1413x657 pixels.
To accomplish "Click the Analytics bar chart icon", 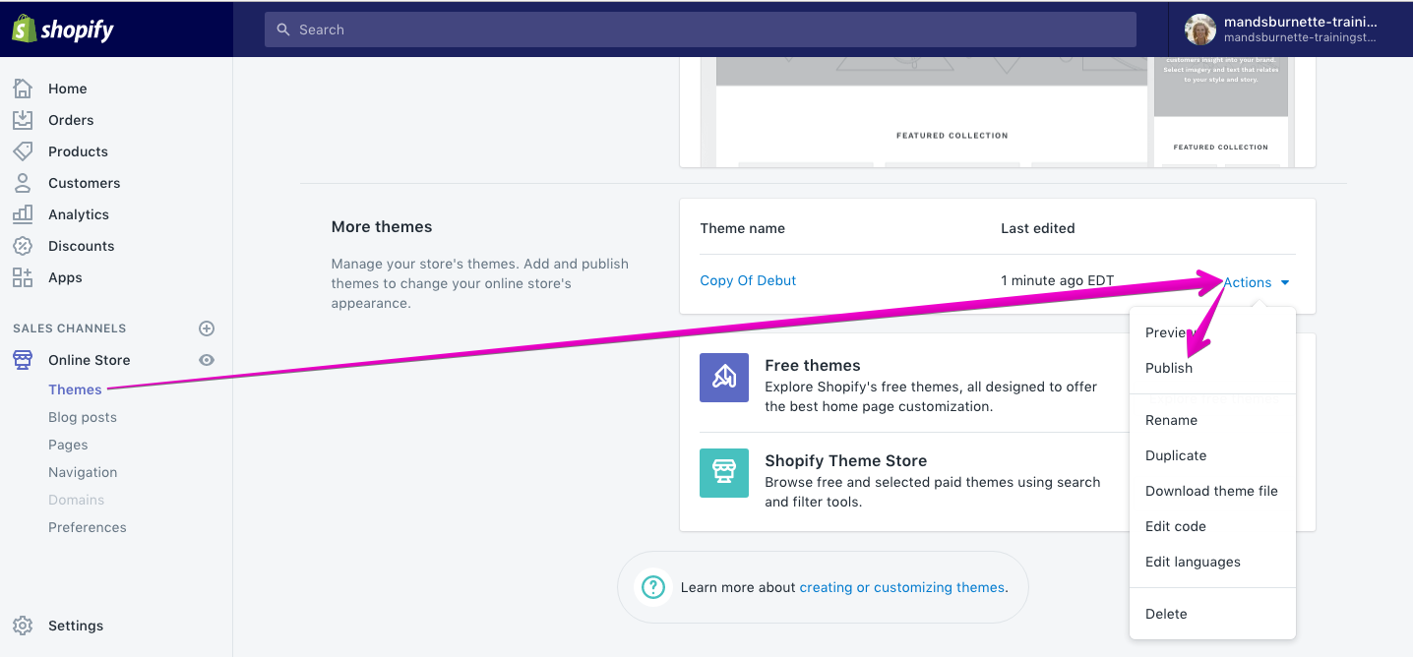I will [23, 214].
